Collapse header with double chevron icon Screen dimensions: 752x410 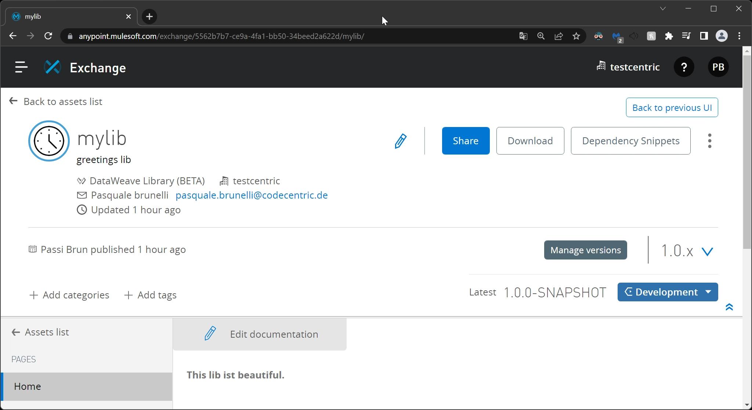point(729,307)
